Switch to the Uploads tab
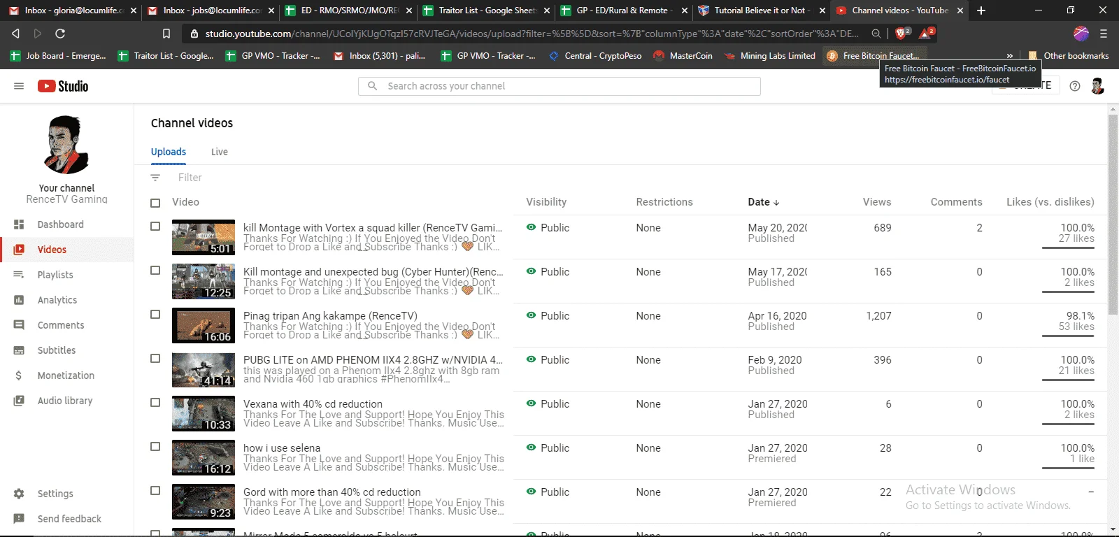 [169, 152]
